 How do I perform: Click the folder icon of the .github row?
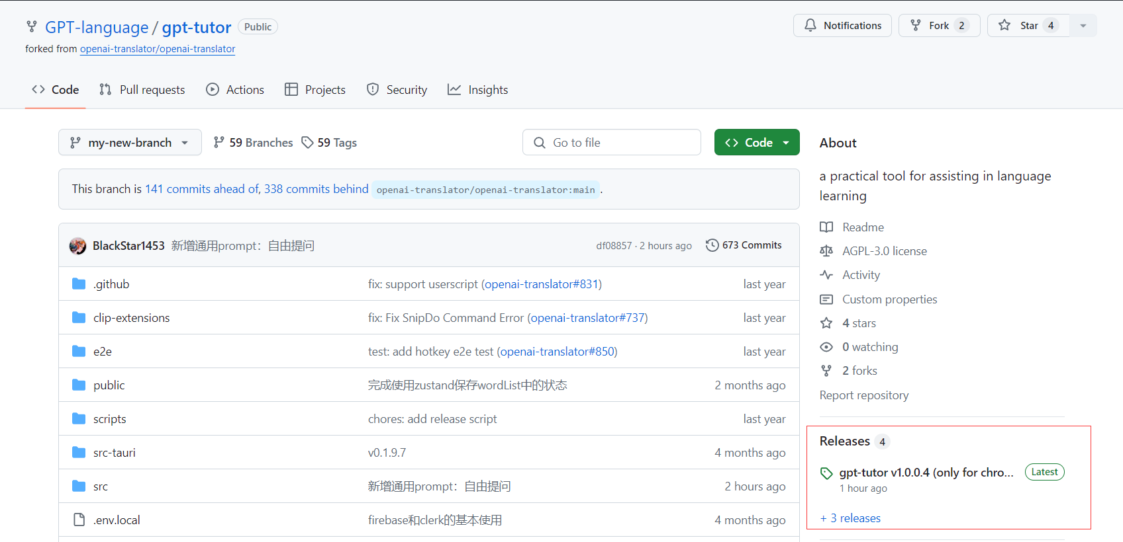[79, 284]
